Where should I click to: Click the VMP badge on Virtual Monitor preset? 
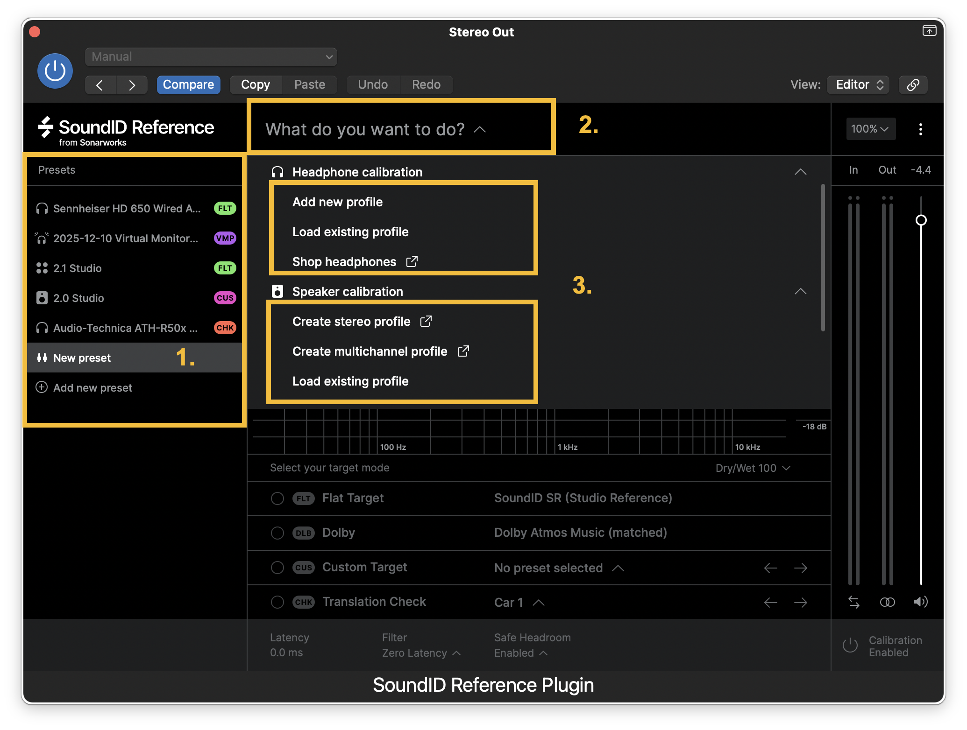[x=225, y=239]
